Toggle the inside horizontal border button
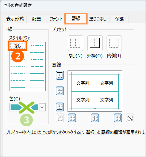The width and height of the screenshot is (146, 157). [x=60, y=91]
